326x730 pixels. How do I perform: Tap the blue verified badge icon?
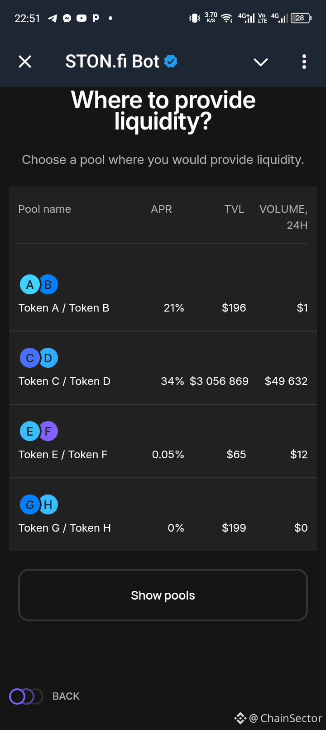pyautogui.click(x=171, y=61)
